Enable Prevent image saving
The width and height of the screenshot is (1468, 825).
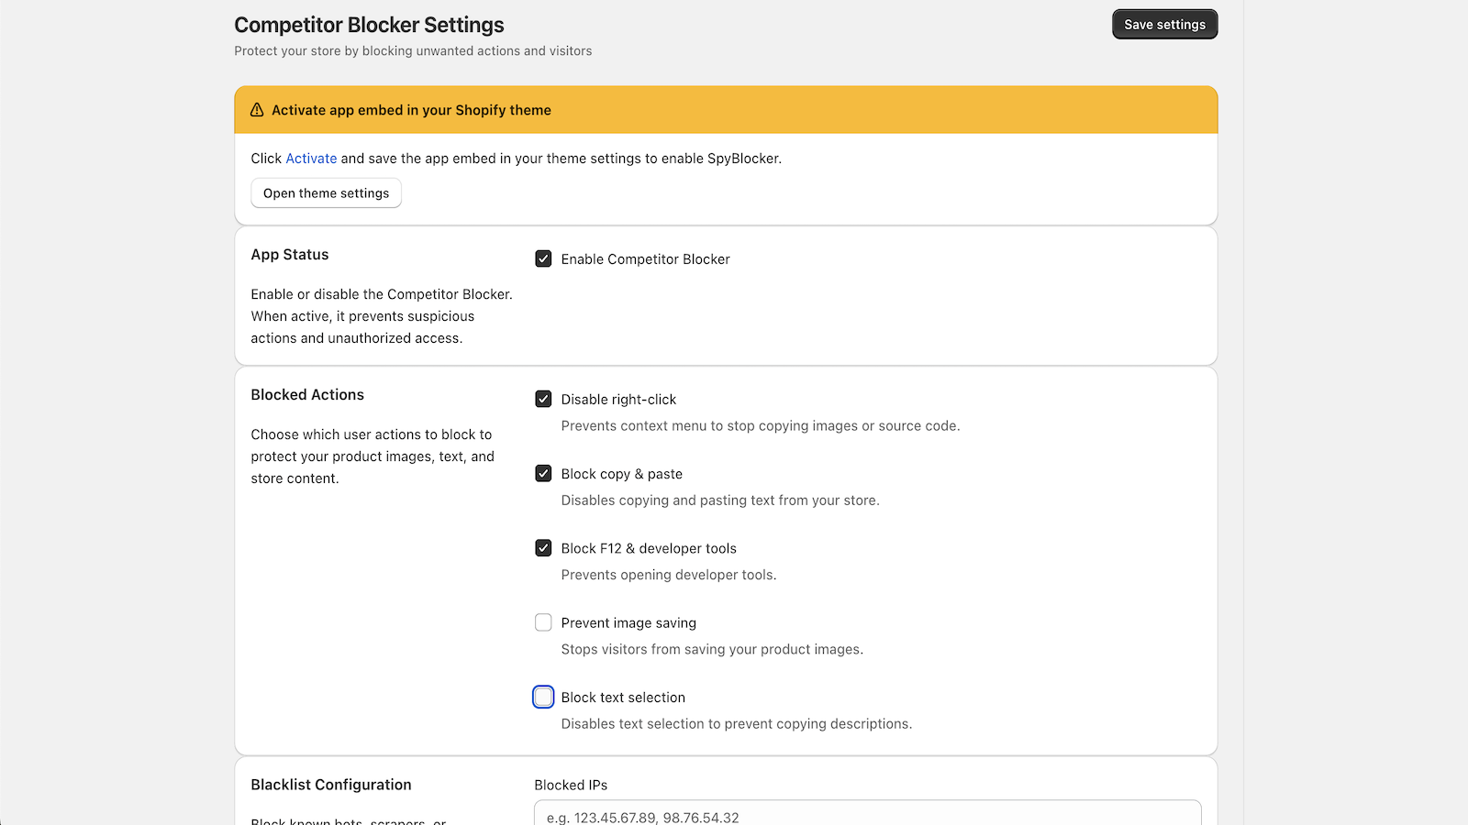point(543,622)
